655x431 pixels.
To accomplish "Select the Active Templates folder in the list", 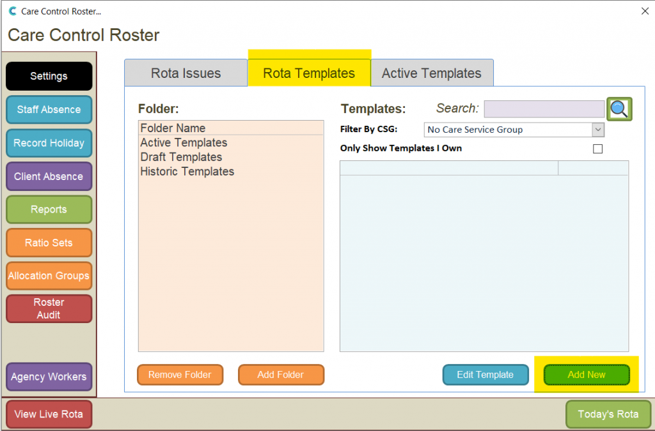I will pos(231,142).
